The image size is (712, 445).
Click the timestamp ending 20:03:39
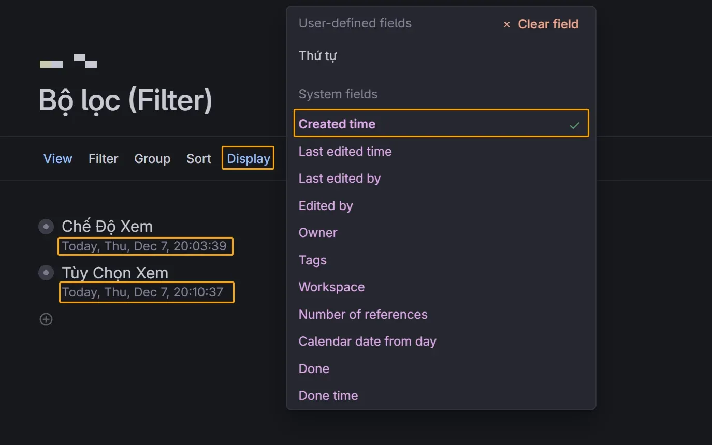click(x=145, y=246)
